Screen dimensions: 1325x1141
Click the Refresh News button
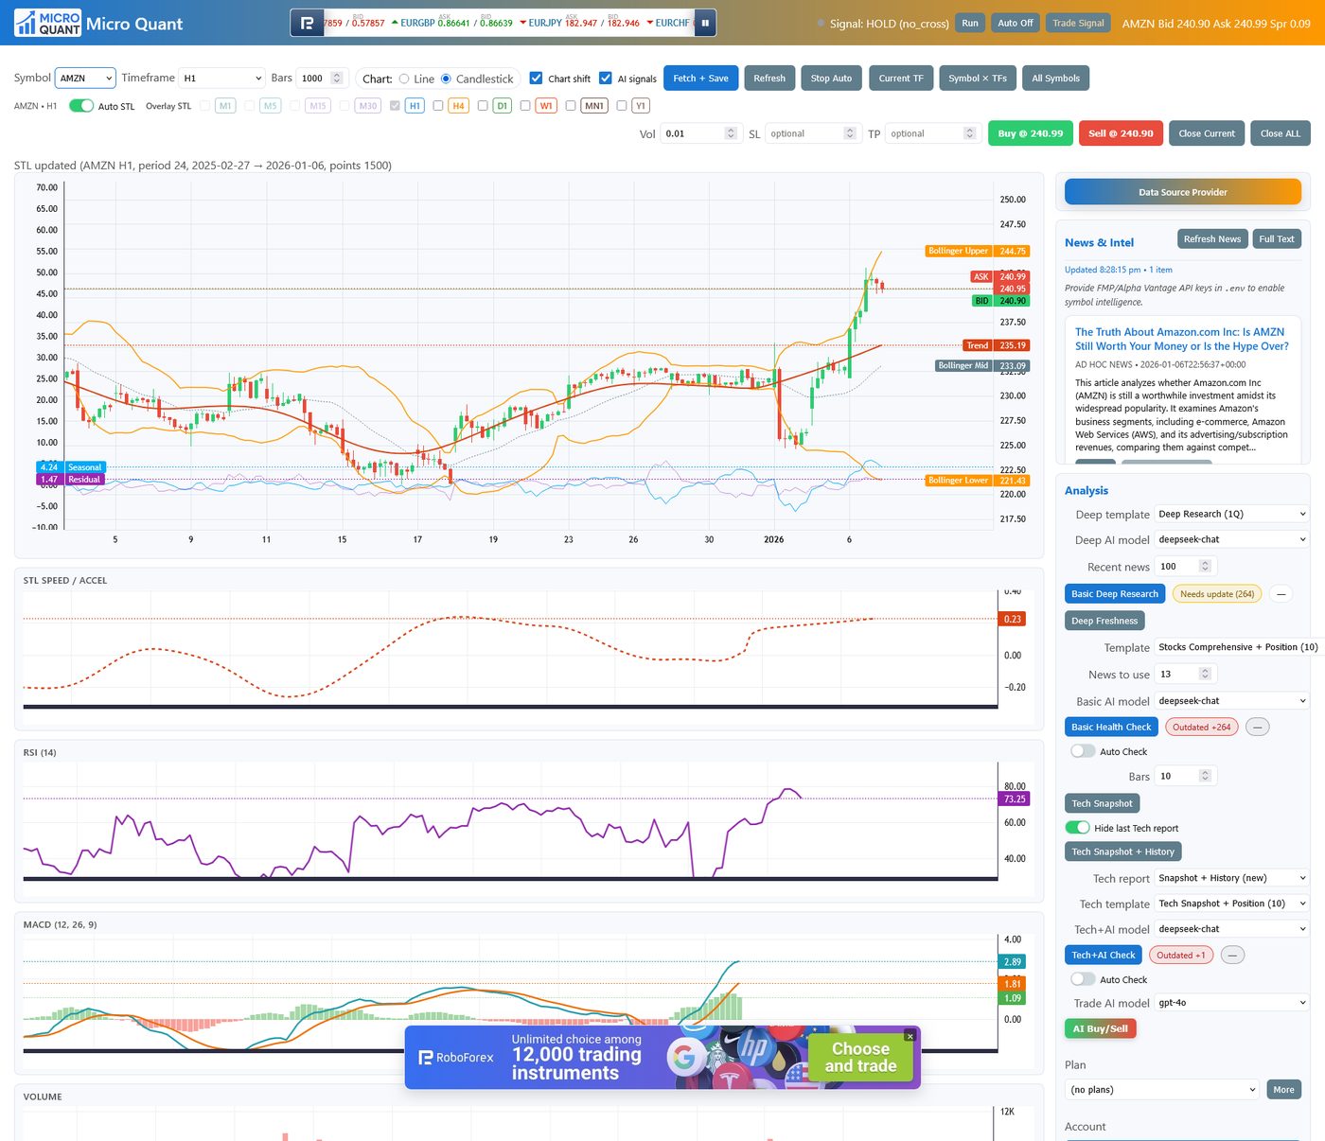click(x=1211, y=238)
